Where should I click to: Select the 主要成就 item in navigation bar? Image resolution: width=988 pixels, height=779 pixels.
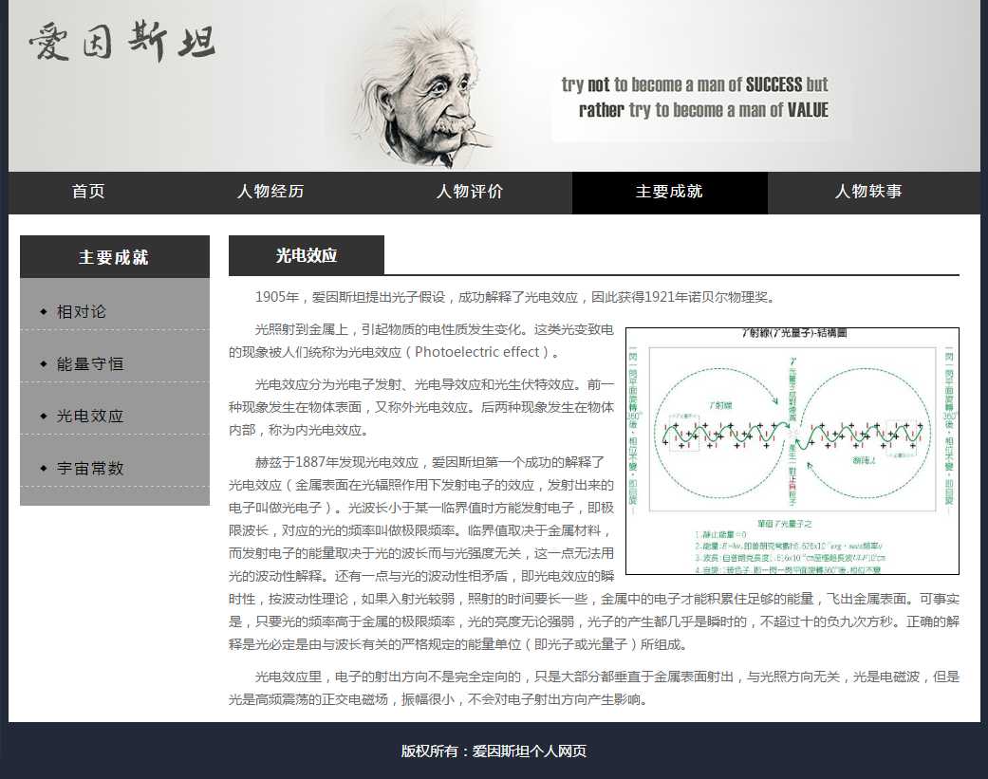point(669,192)
